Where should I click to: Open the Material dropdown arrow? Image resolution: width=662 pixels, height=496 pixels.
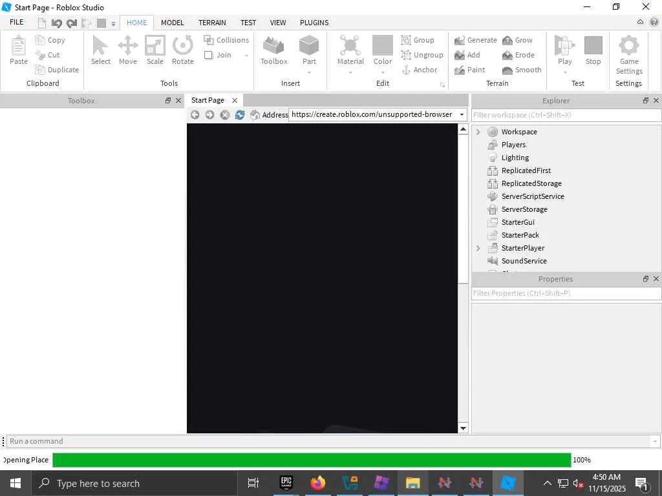350,72
